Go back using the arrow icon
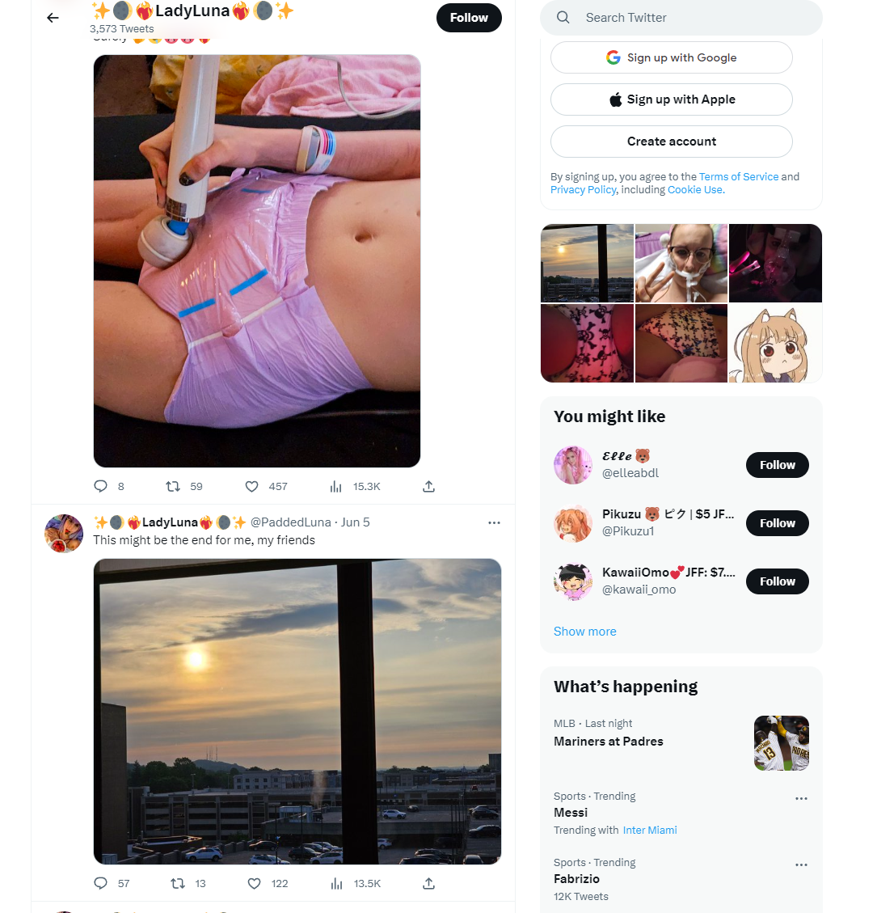 tap(53, 18)
